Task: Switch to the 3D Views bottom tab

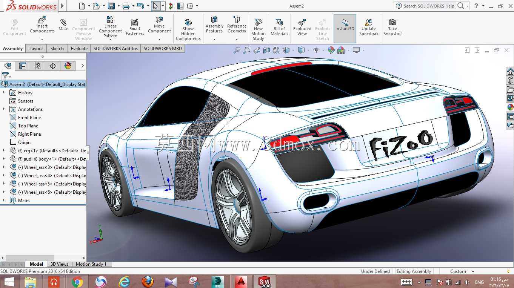Action: [60, 264]
